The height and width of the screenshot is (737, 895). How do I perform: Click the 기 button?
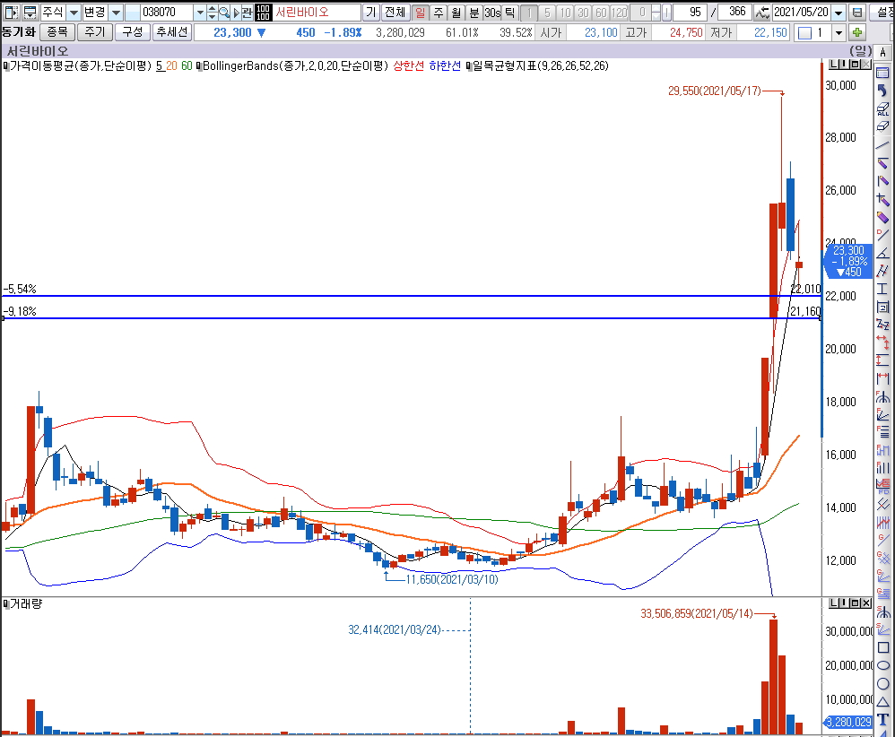point(371,12)
